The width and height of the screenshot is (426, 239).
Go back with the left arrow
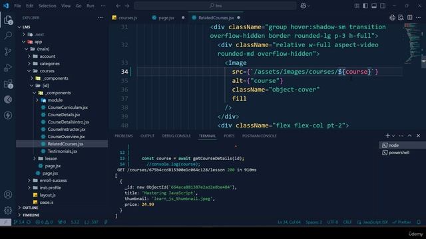coord(118,6)
